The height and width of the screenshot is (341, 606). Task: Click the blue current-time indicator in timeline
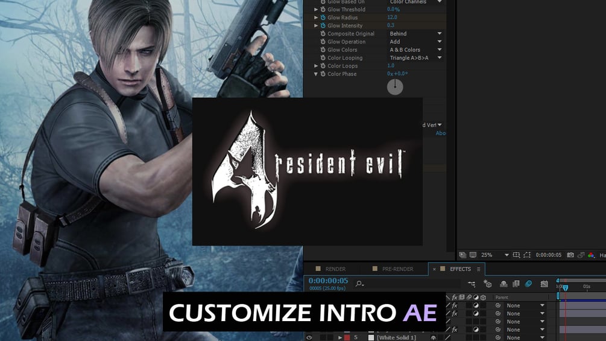(566, 288)
